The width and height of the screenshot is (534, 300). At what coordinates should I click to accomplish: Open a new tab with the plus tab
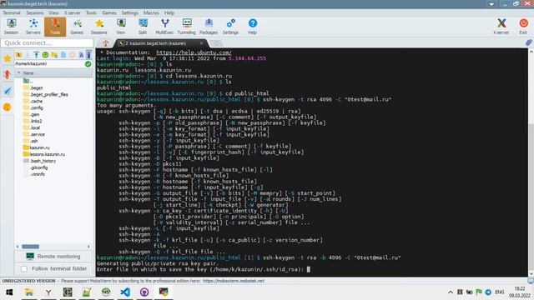(x=216, y=43)
